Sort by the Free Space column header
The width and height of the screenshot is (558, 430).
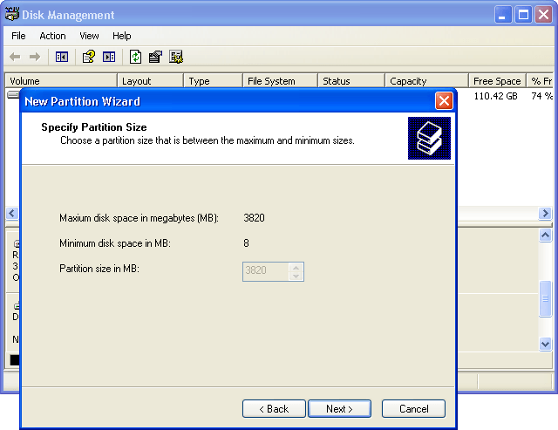click(497, 81)
